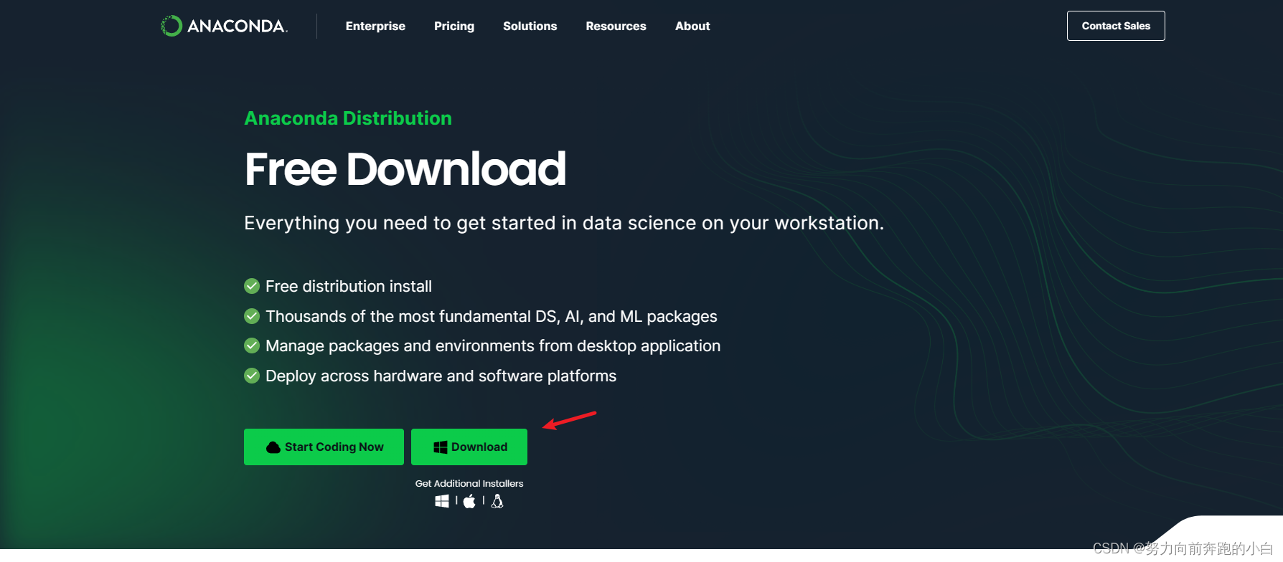Click the checkmark beside Manage packages
Viewport: 1283px width, 562px height.
tap(252, 346)
